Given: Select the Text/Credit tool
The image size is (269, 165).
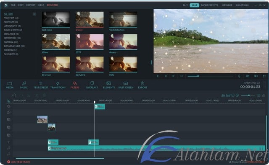Looking at the screenshot, I should (41, 85).
